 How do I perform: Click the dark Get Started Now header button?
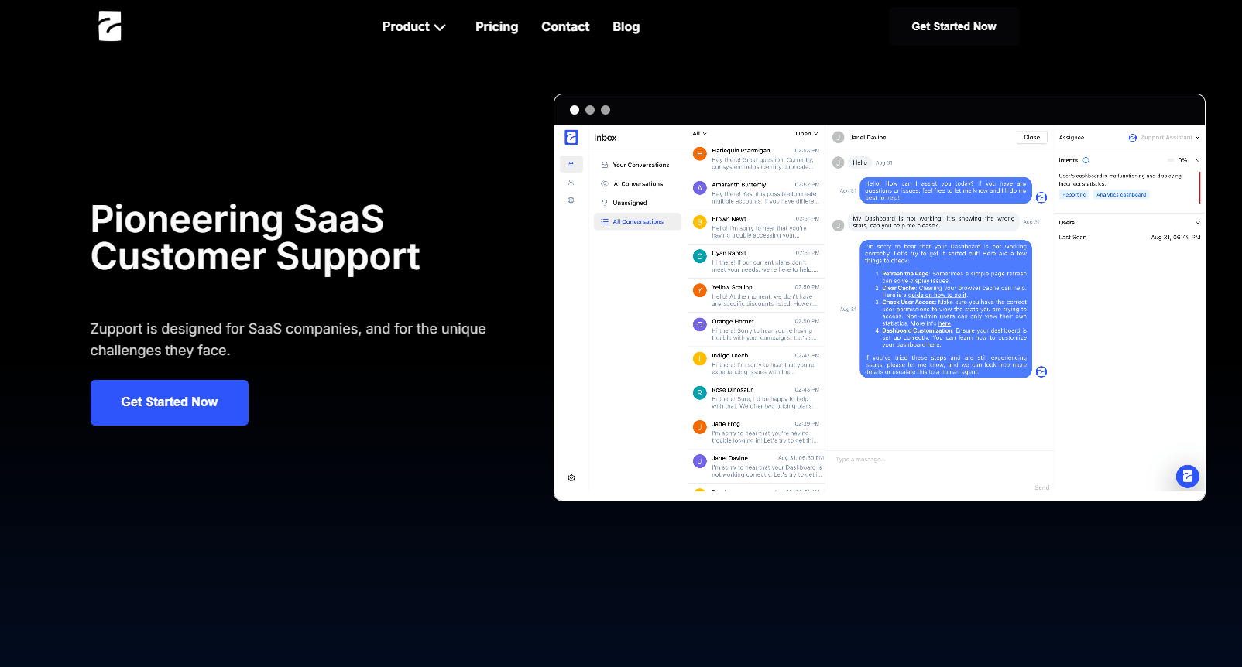(954, 26)
